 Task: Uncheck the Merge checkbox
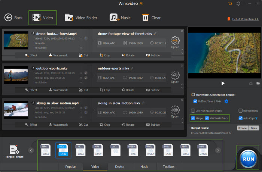(193, 118)
